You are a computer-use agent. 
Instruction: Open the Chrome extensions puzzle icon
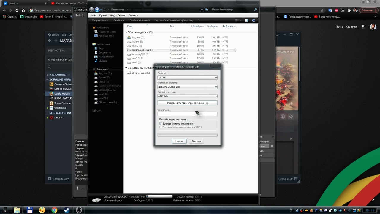349,10
